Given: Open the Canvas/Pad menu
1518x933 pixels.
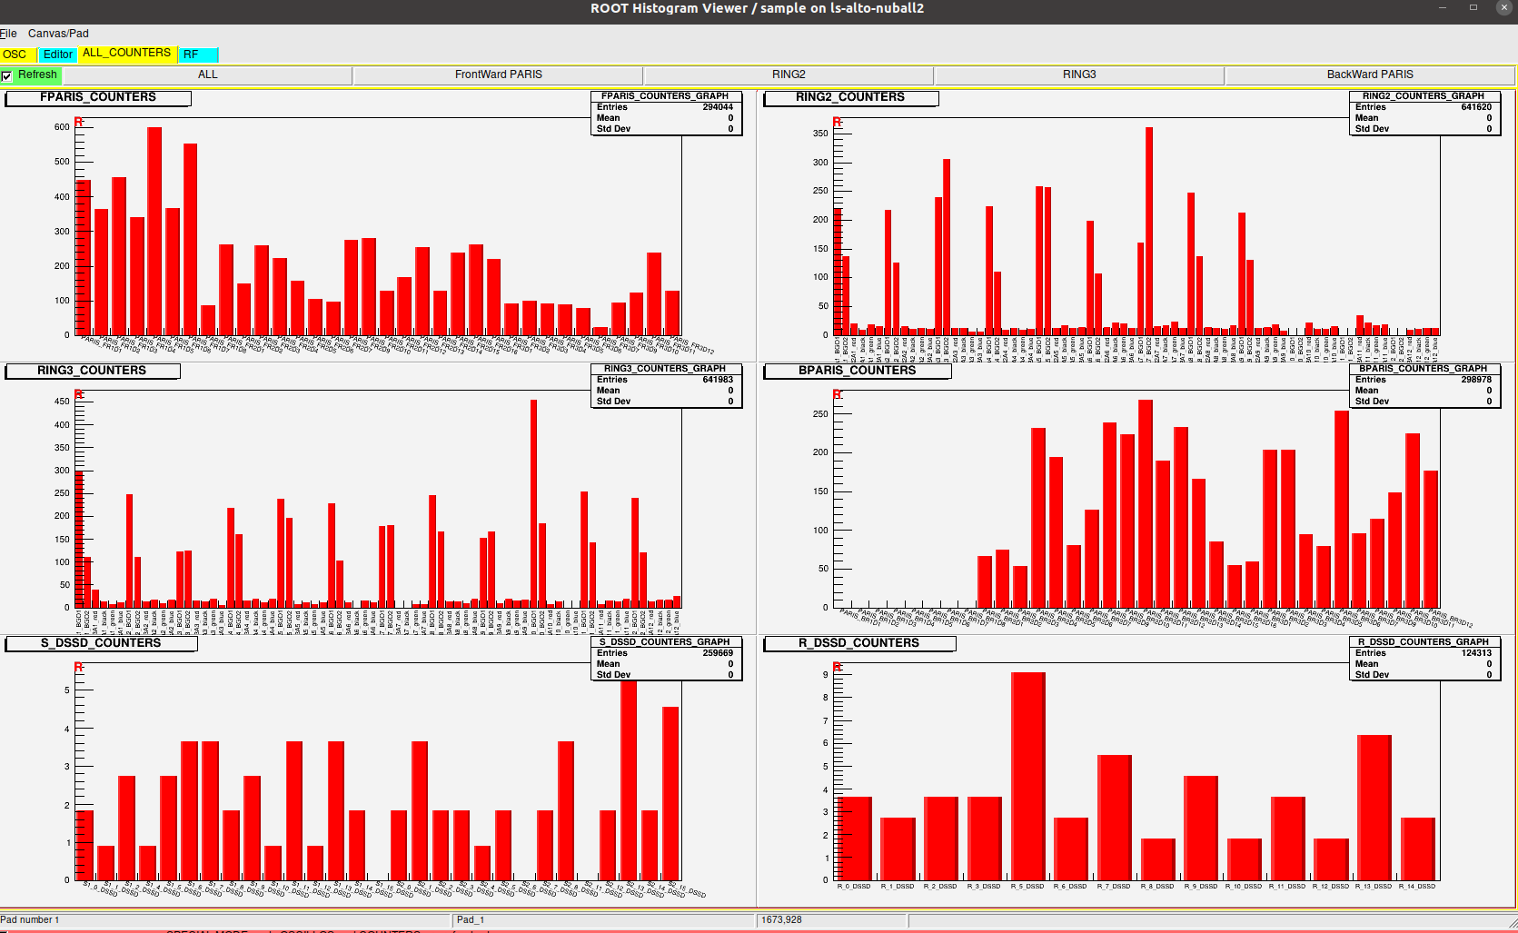Looking at the screenshot, I should 58,34.
